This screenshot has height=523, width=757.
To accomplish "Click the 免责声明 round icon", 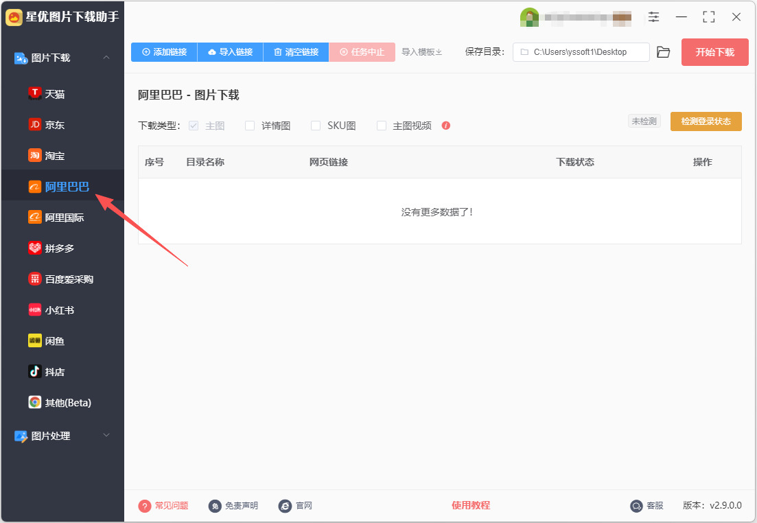I will 215,506.
